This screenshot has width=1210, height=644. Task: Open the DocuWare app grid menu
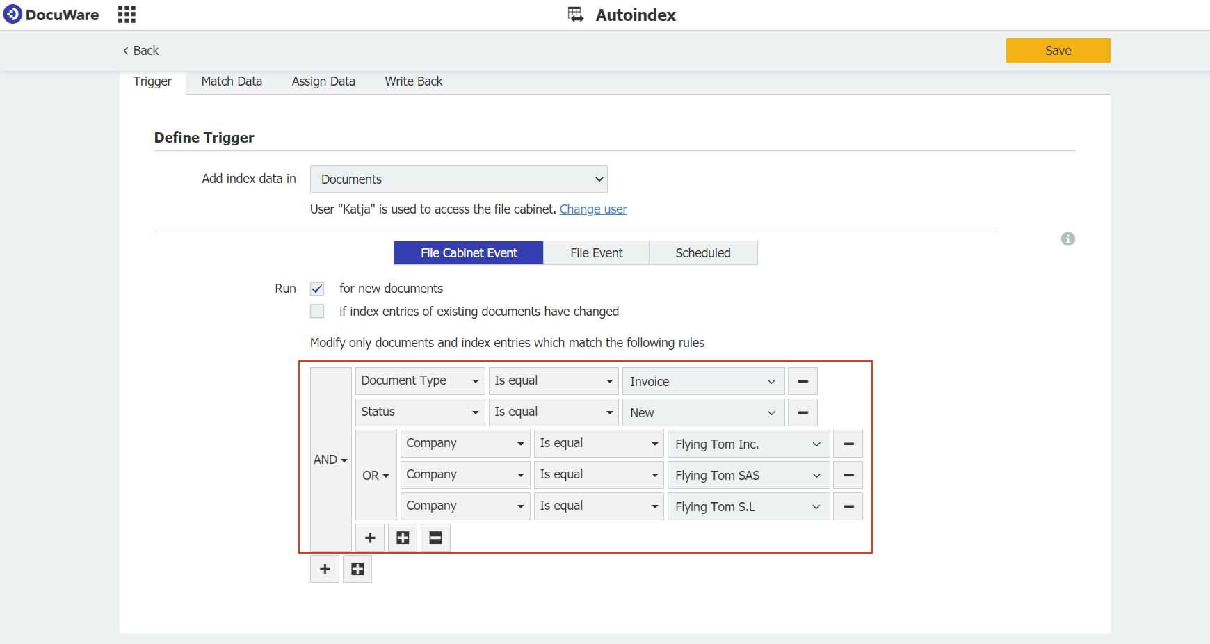coord(127,15)
